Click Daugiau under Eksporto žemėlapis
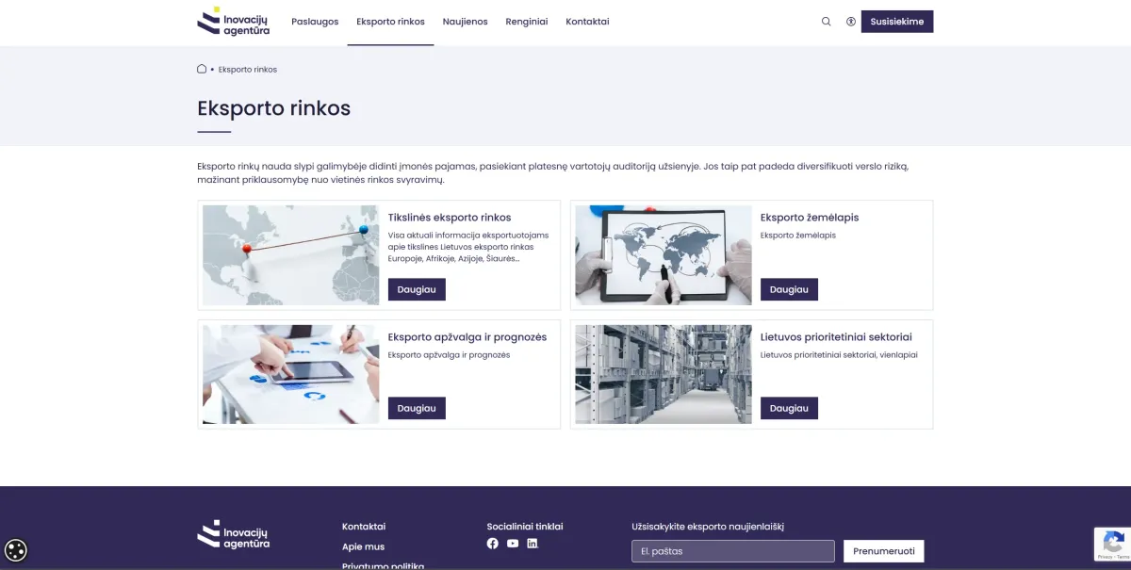The width and height of the screenshot is (1131, 570). pyautogui.click(x=789, y=289)
